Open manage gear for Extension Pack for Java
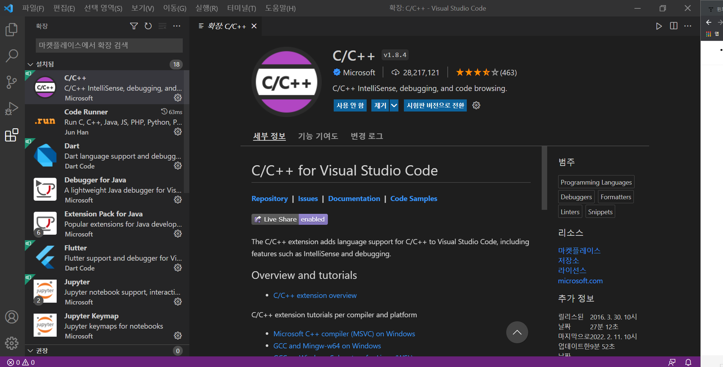The height and width of the screenshot is (367, 723). pyautogui.click(x=178, y=234)
